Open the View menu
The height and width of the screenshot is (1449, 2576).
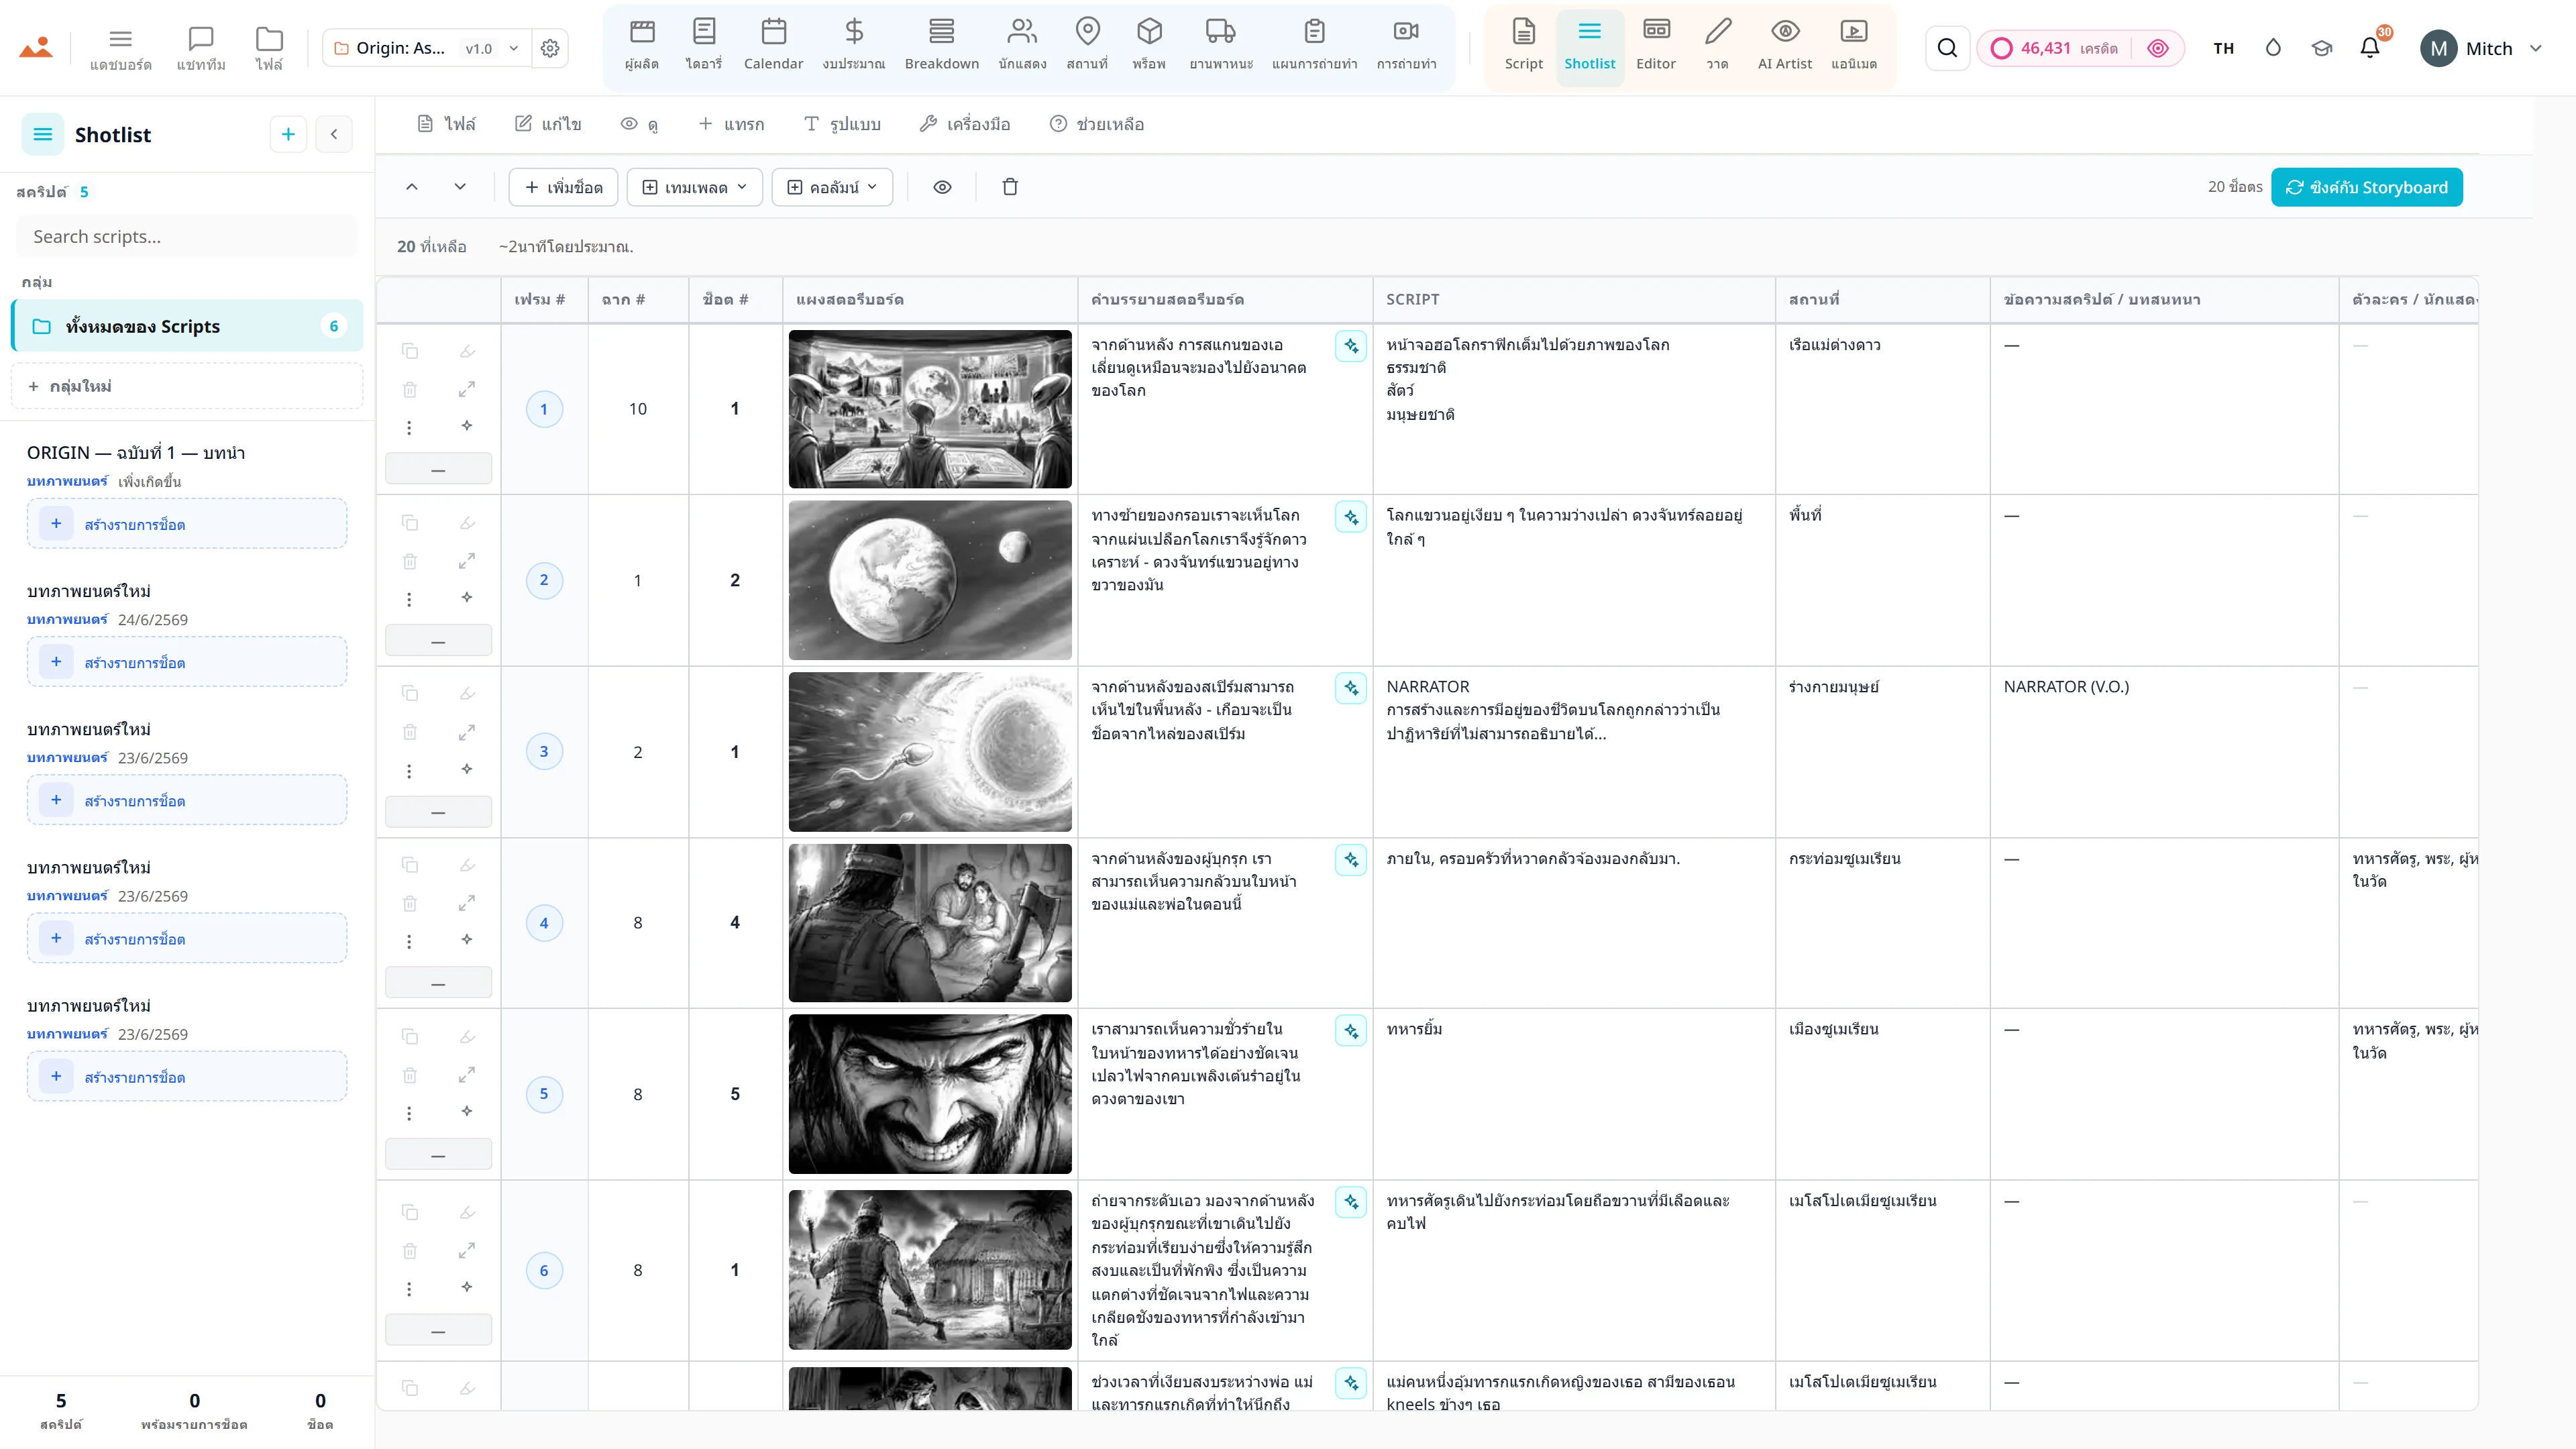click(x=639, y=124)
